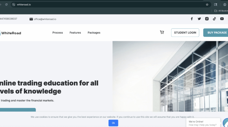View site information icon in address bar
This screenshot has width=228, height=127.
click(13, 5)
